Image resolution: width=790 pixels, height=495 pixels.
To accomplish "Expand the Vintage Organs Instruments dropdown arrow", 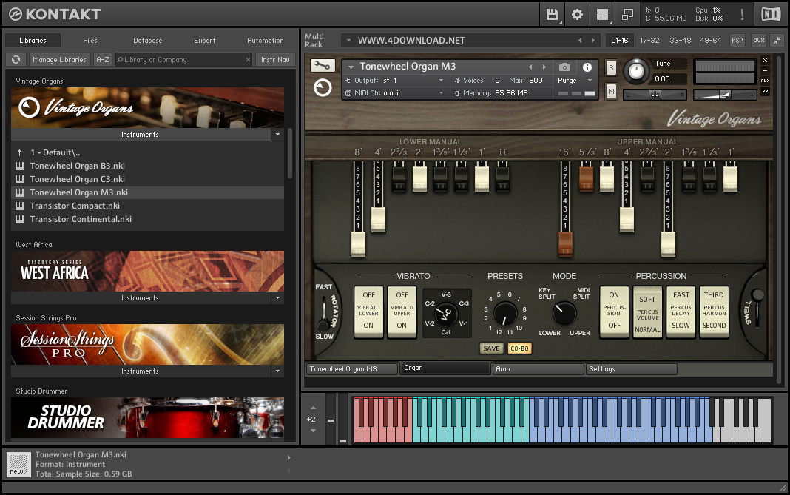I will pyautogui.click(x=277, y=135).
